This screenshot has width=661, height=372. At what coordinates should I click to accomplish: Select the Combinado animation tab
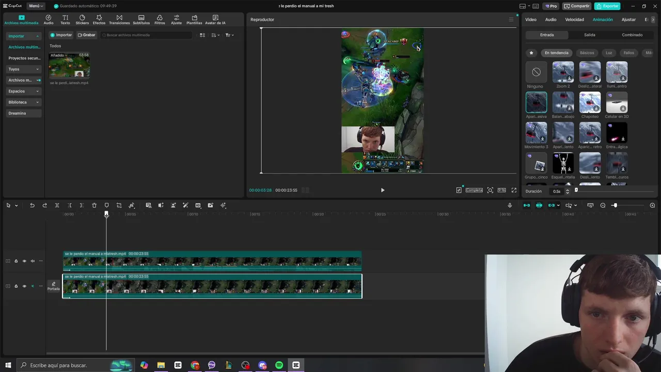[x=632, y=35]
